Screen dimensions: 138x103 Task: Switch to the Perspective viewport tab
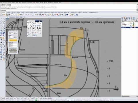click(12, 17)
